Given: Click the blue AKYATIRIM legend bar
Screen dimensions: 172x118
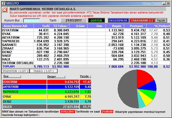Looking at the screenshot, I should pyautogui.click(x=24, y=87).
